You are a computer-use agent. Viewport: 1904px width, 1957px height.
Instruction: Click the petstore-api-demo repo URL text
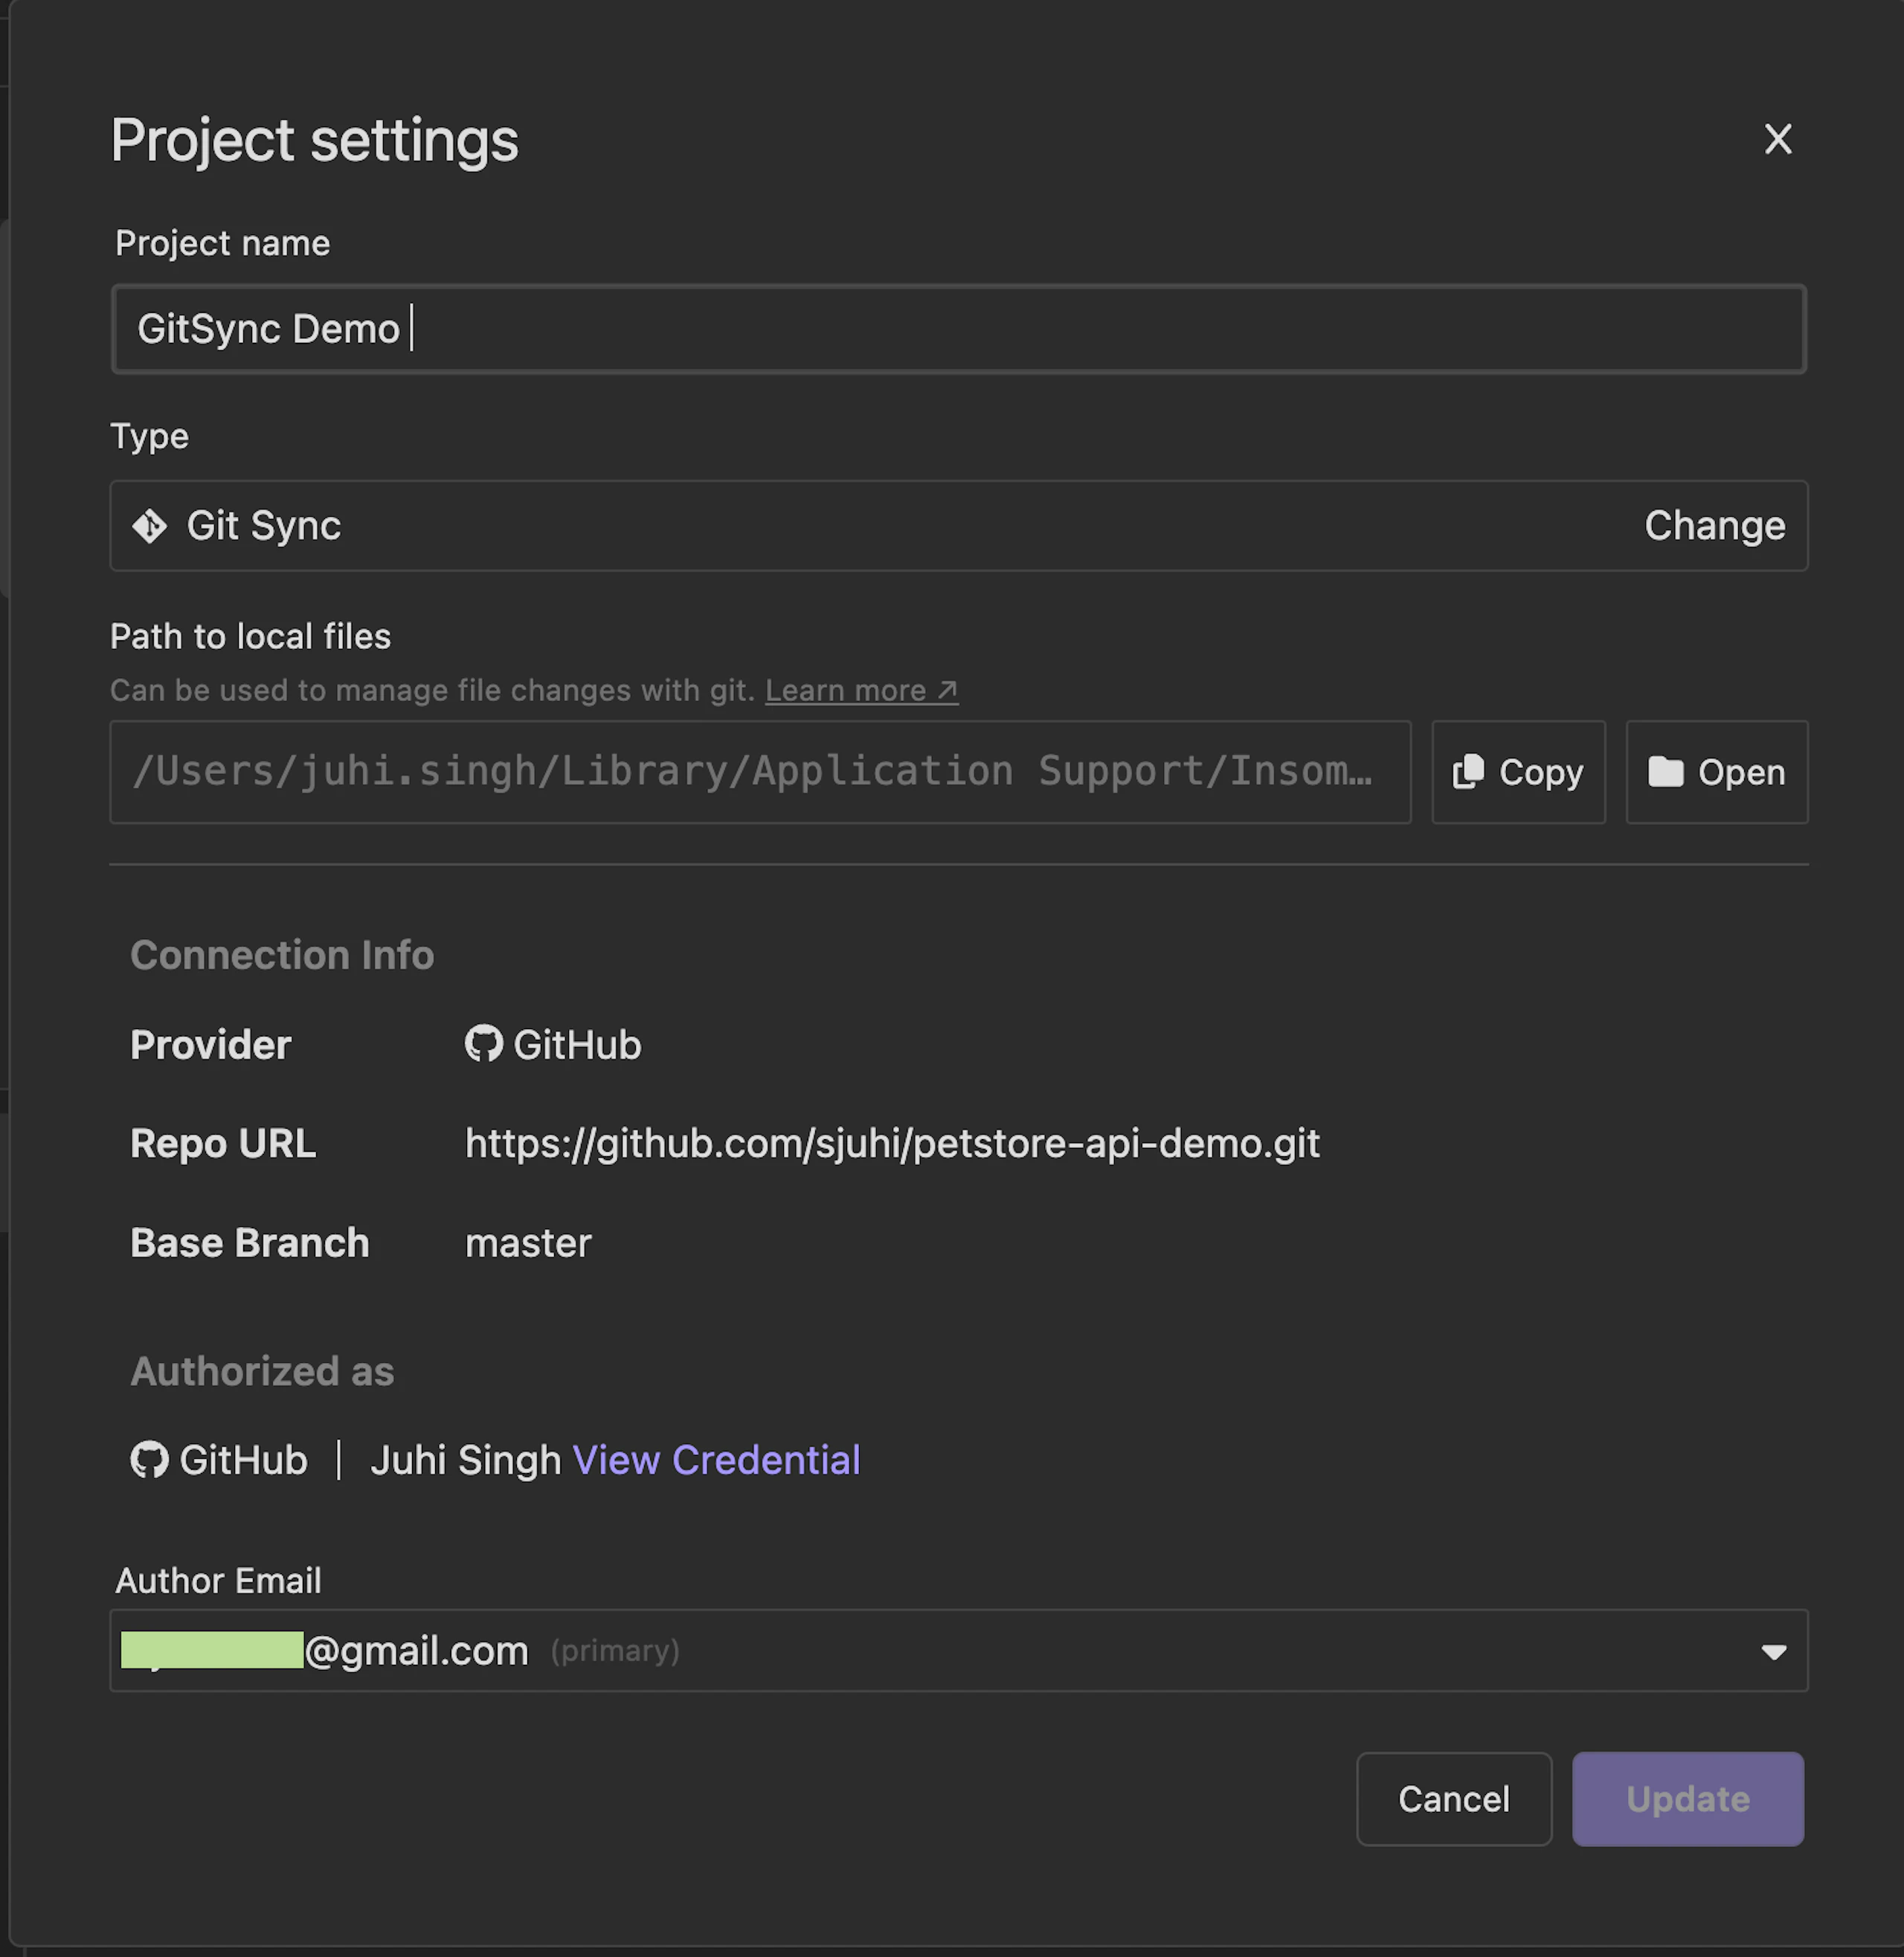click(892, 1144)
